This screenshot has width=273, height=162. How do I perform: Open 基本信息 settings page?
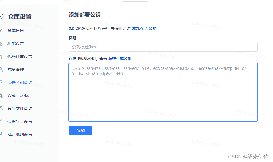tap(16, 31)
